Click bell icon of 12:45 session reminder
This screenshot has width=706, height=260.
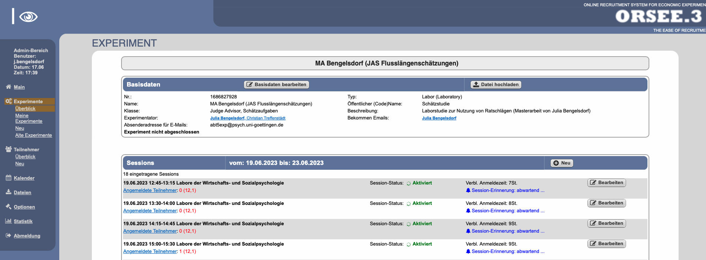[468, 190]
